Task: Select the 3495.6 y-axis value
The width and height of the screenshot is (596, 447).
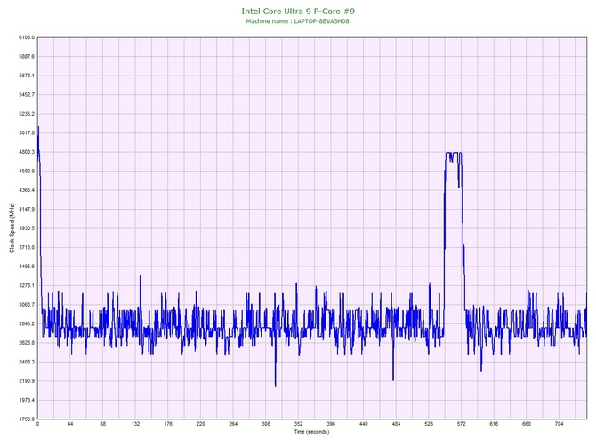Action: (27, 267)
